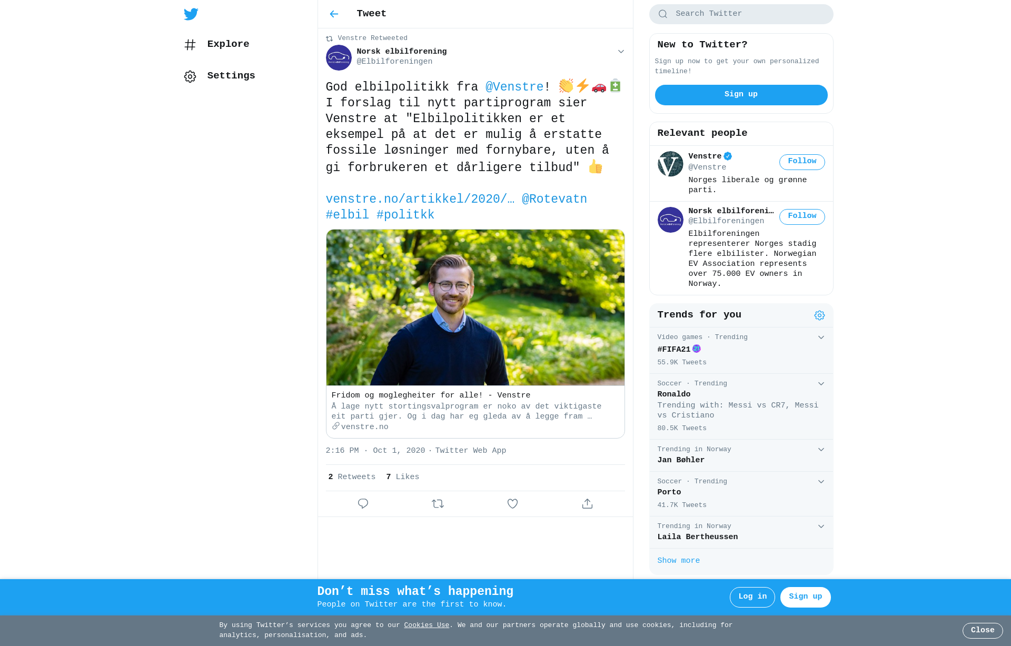This screenshot has width=1011, height=646.
Task: Expand Ronaldo trend options chevron
Action: click(821, 384)
